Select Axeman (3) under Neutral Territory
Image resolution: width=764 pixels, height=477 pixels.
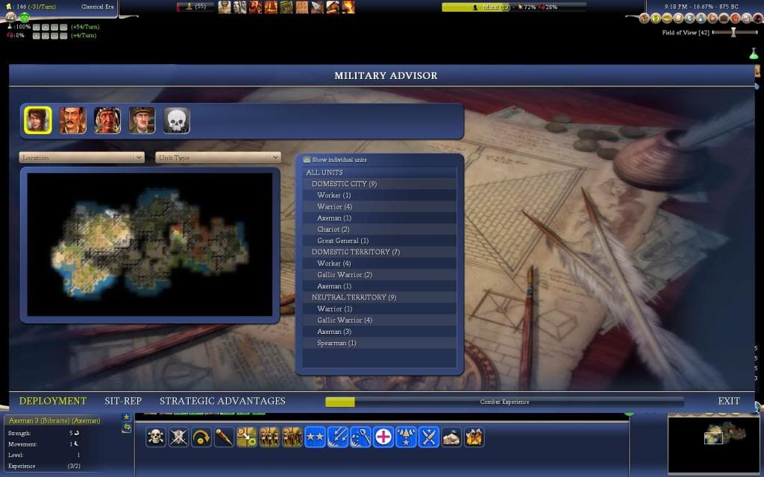point(380,332)
